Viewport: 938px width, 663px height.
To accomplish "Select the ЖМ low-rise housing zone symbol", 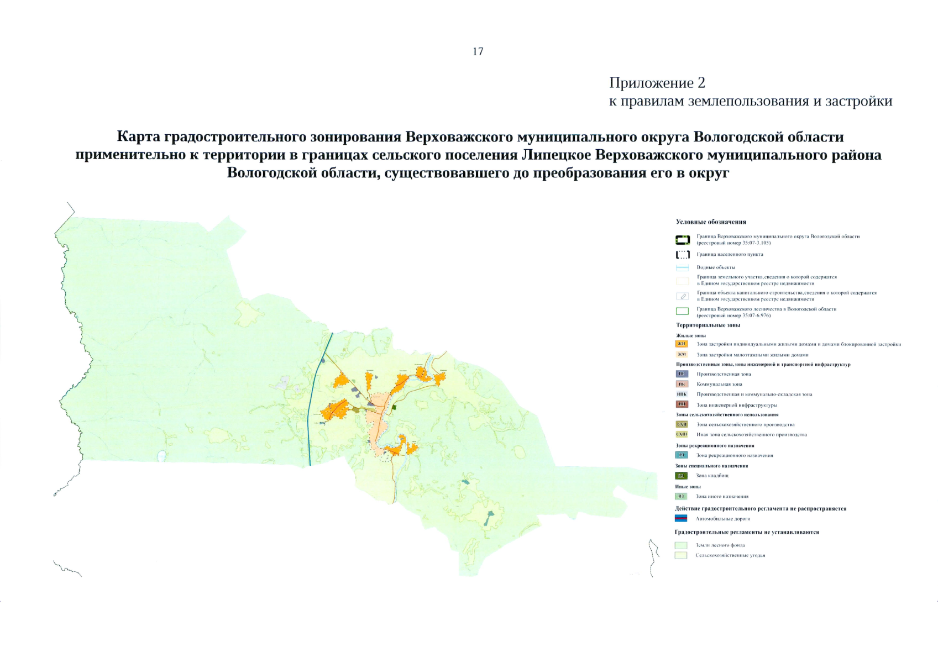I will (682, 355).
